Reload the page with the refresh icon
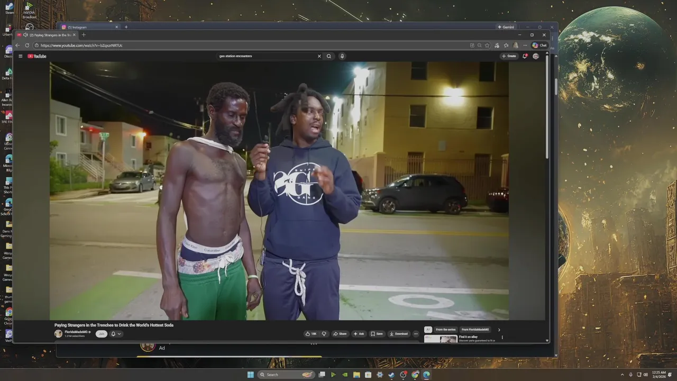 tap(27, 46)
